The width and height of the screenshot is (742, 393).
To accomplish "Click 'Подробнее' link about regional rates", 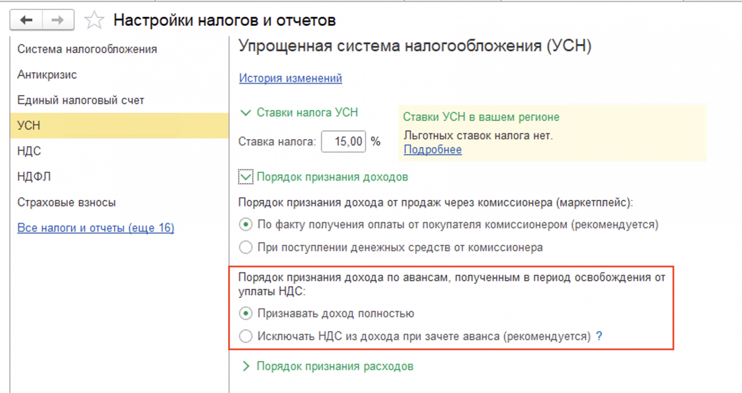I will coord(433,149).
